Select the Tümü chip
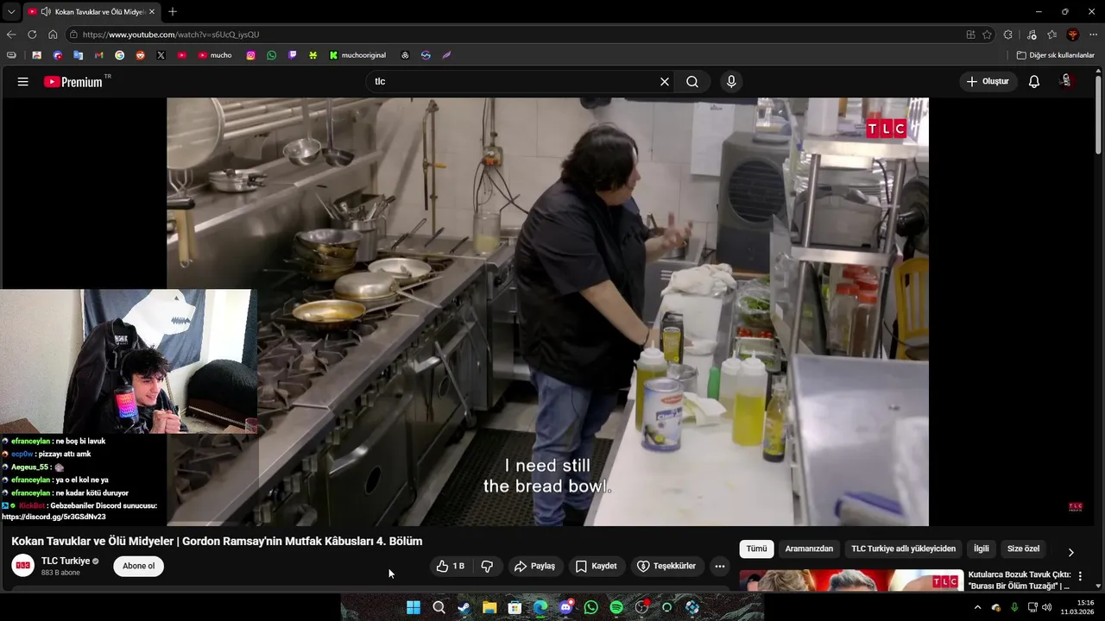The image size is (1105, 621). pyautogui.click(x=756, y=549)
